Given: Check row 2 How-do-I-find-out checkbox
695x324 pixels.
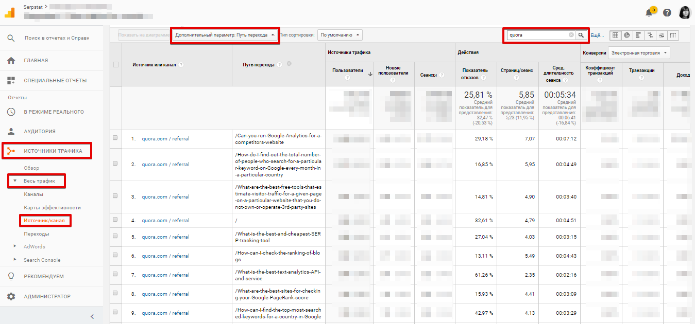Looking at the screenshot, I should (x=115, y=164).
